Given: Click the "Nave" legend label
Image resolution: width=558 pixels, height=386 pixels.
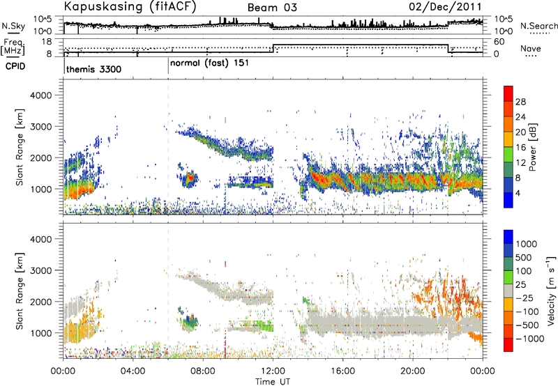Looking at the screenshot, I should 531,48.
